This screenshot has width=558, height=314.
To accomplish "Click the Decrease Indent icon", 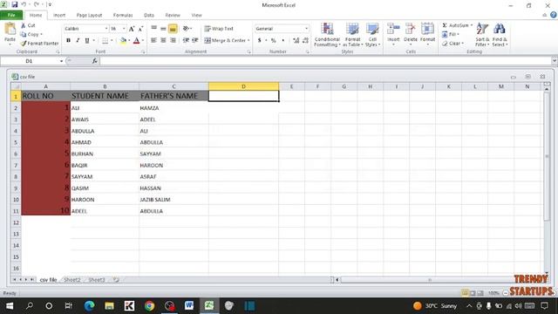I will point(186,41).
